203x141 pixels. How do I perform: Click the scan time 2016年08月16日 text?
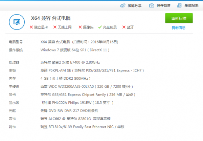pyautogui.click(x=95, y=42)
